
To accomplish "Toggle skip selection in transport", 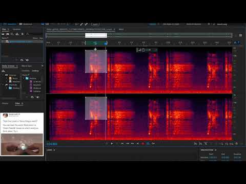I will (x=153, y=144).
